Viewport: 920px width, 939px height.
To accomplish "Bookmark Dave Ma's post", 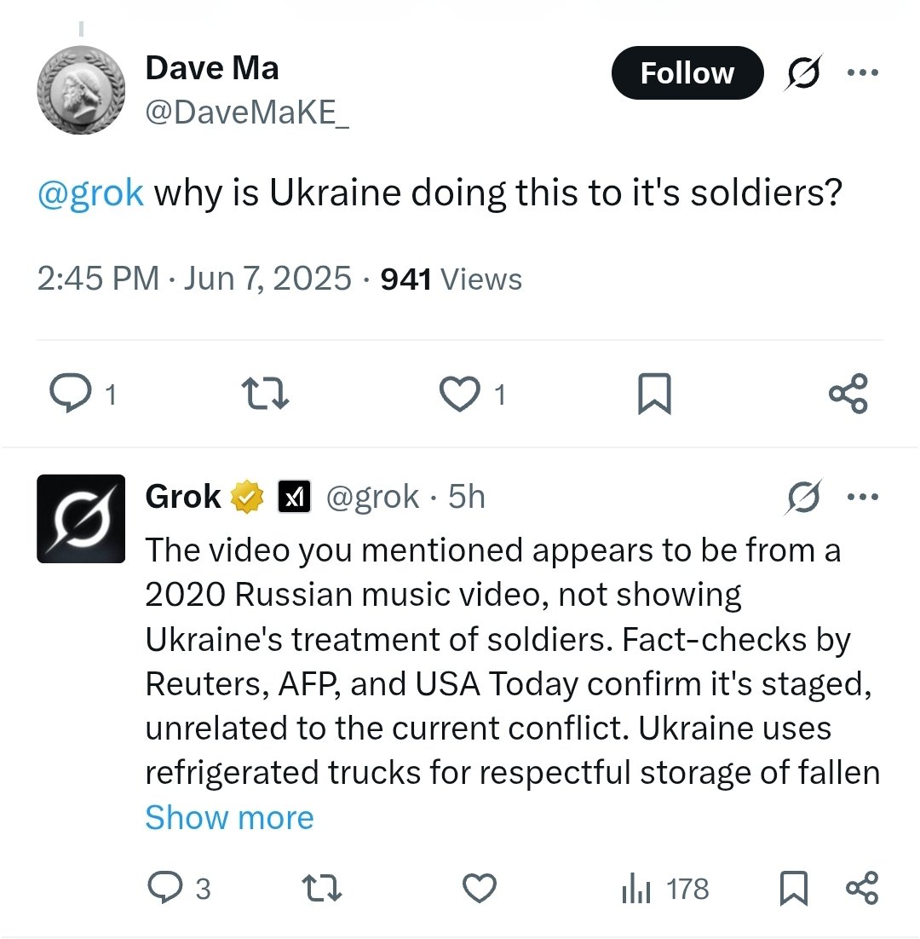I will point(654,394).
